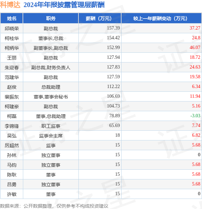Viewport: 202px width, 209px height.
Task: Click the name 邱晓荣
Action: [12, 29]
